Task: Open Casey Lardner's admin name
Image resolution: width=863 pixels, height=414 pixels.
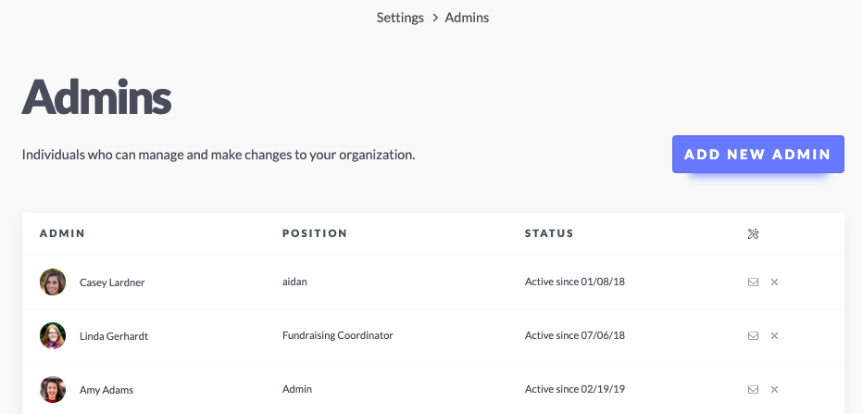Action: (x=112, y=282)
